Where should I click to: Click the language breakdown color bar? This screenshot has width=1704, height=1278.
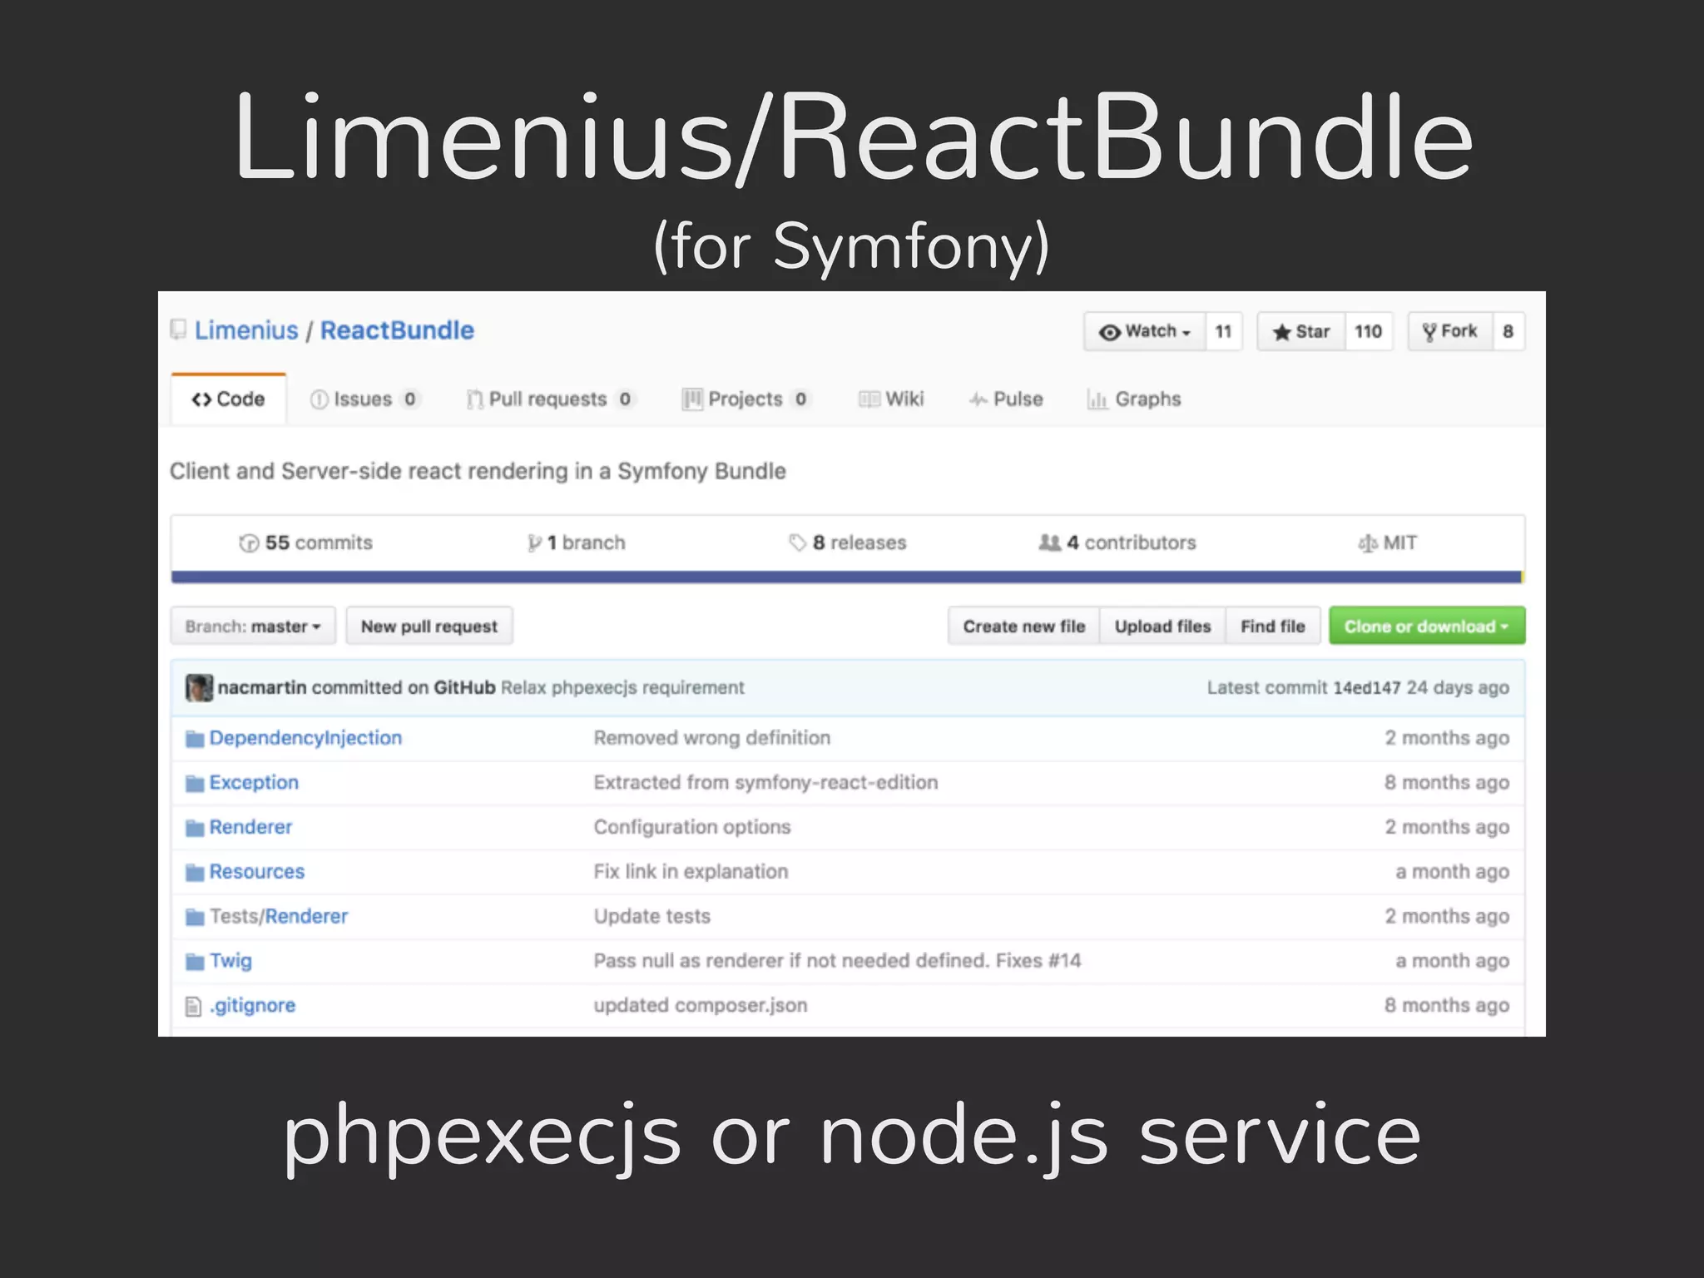(847, 577)
